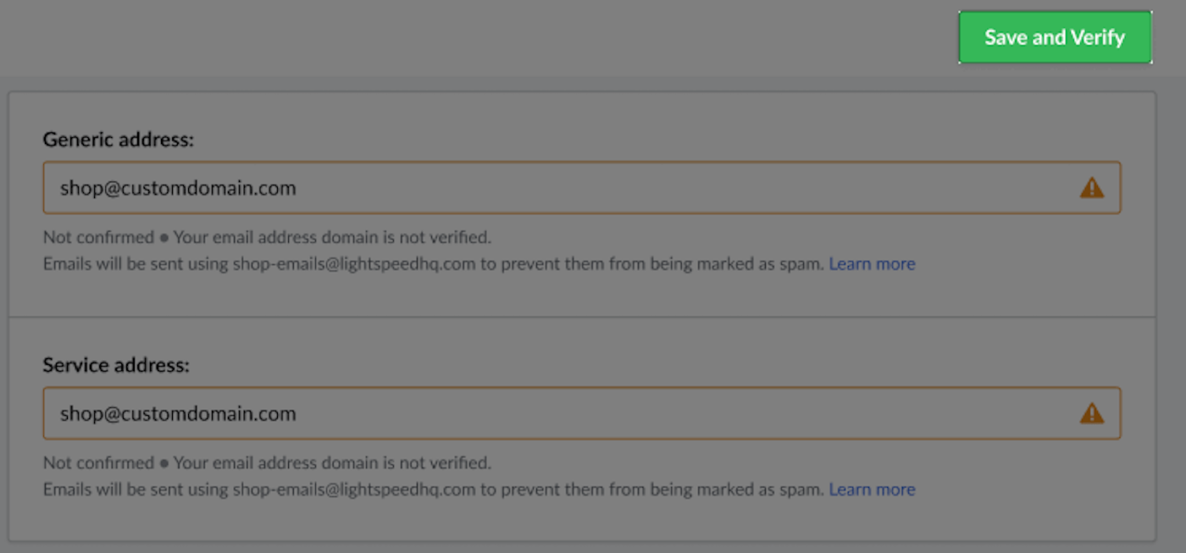Click the bullet dot in Generic address status
The height and width of the screenshot is (553, 1186).
(x=164, y=238)
